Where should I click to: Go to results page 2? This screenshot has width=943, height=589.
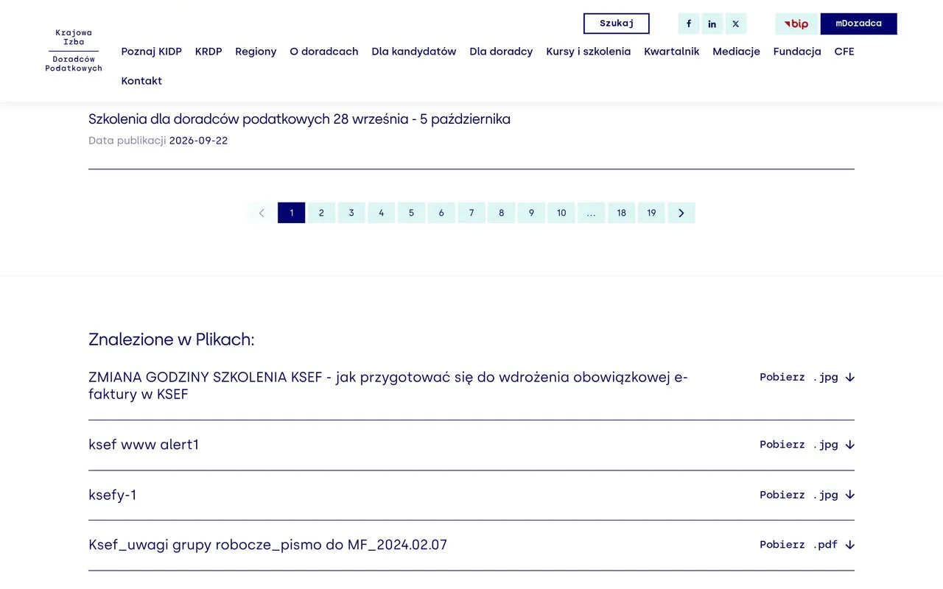pyautogui.click(x=321, y=213)
